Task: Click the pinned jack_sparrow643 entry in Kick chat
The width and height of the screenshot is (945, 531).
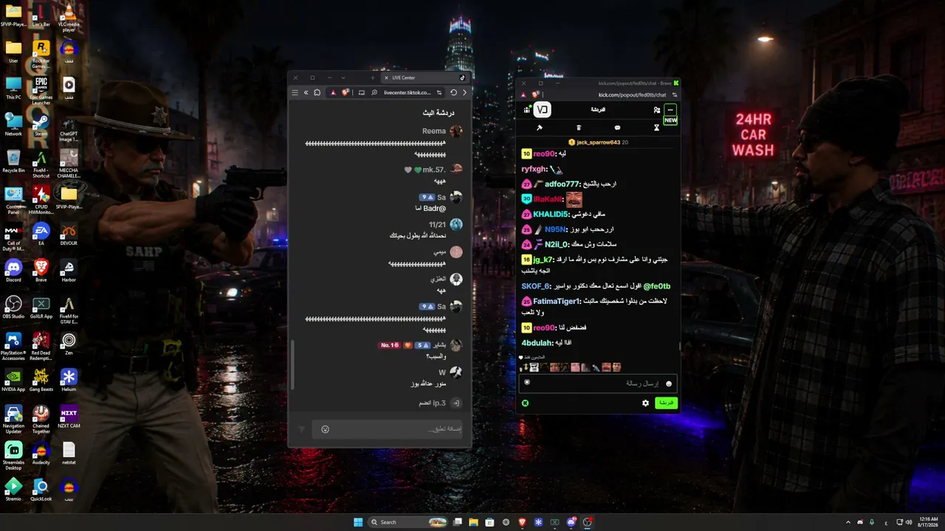Action: pyautogui.click(x=599, y=142)
